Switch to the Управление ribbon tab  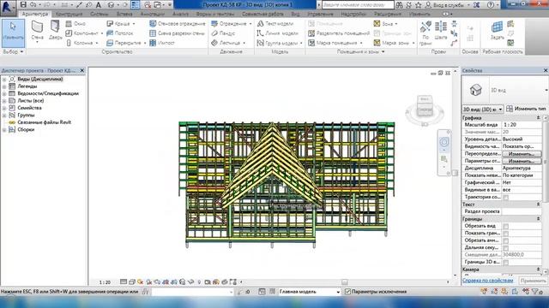click(x=320, y=14)
